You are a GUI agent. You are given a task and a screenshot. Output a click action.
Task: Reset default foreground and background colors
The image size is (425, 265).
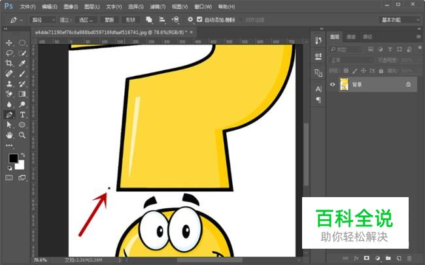point(10,168)
